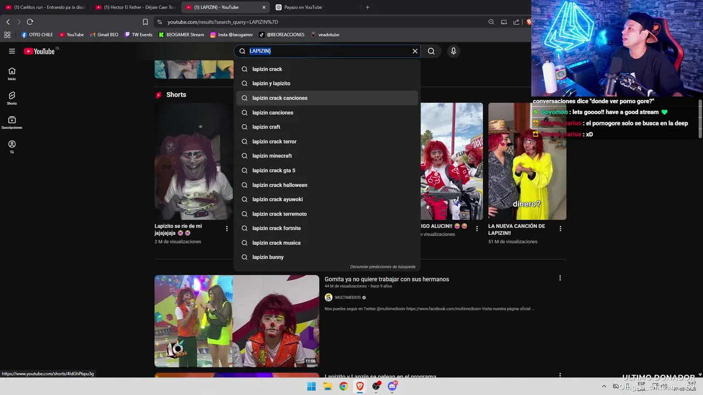Open Brave on taskbar
The width and height of the screenshot is (703, 395).
click(360, 386)
